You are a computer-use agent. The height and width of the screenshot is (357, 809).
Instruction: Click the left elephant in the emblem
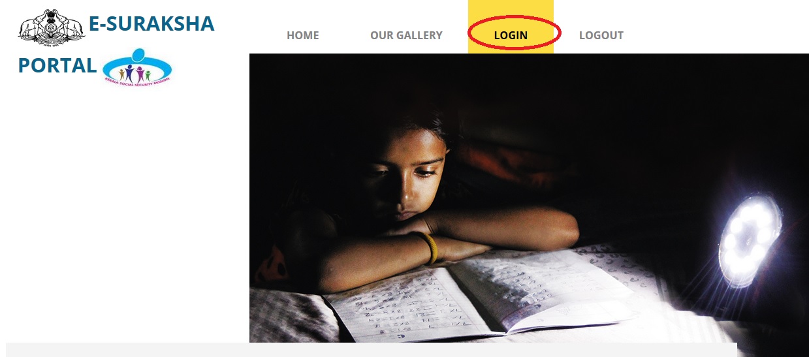[31, 27]
